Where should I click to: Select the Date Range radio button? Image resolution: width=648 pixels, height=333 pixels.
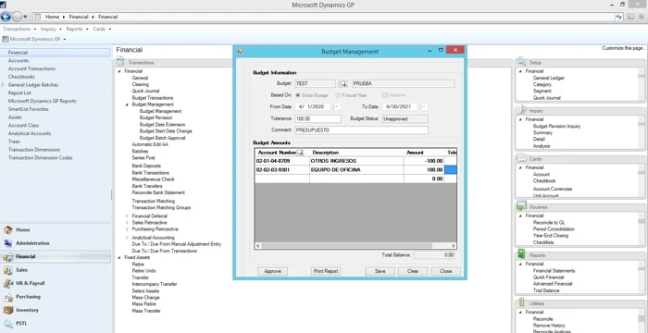click(x=298, y=95)
